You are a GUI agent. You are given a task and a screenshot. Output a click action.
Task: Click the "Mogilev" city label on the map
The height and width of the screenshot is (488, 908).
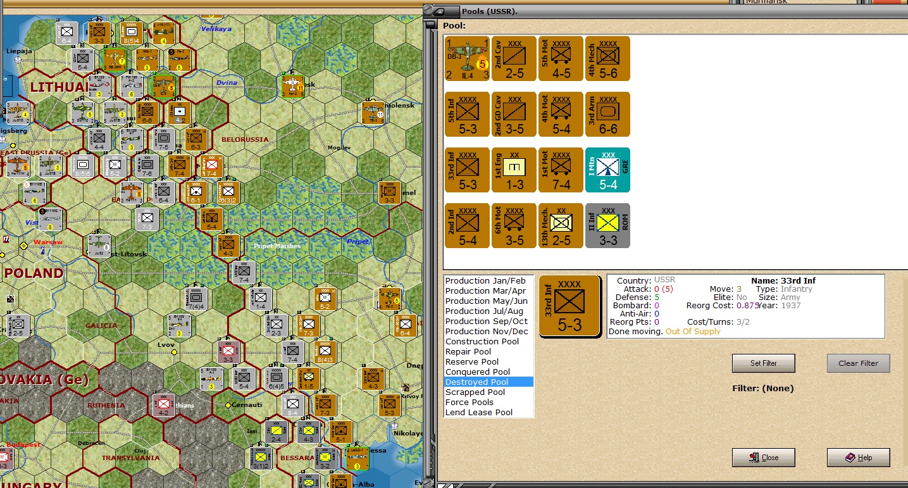pos(339,147)
